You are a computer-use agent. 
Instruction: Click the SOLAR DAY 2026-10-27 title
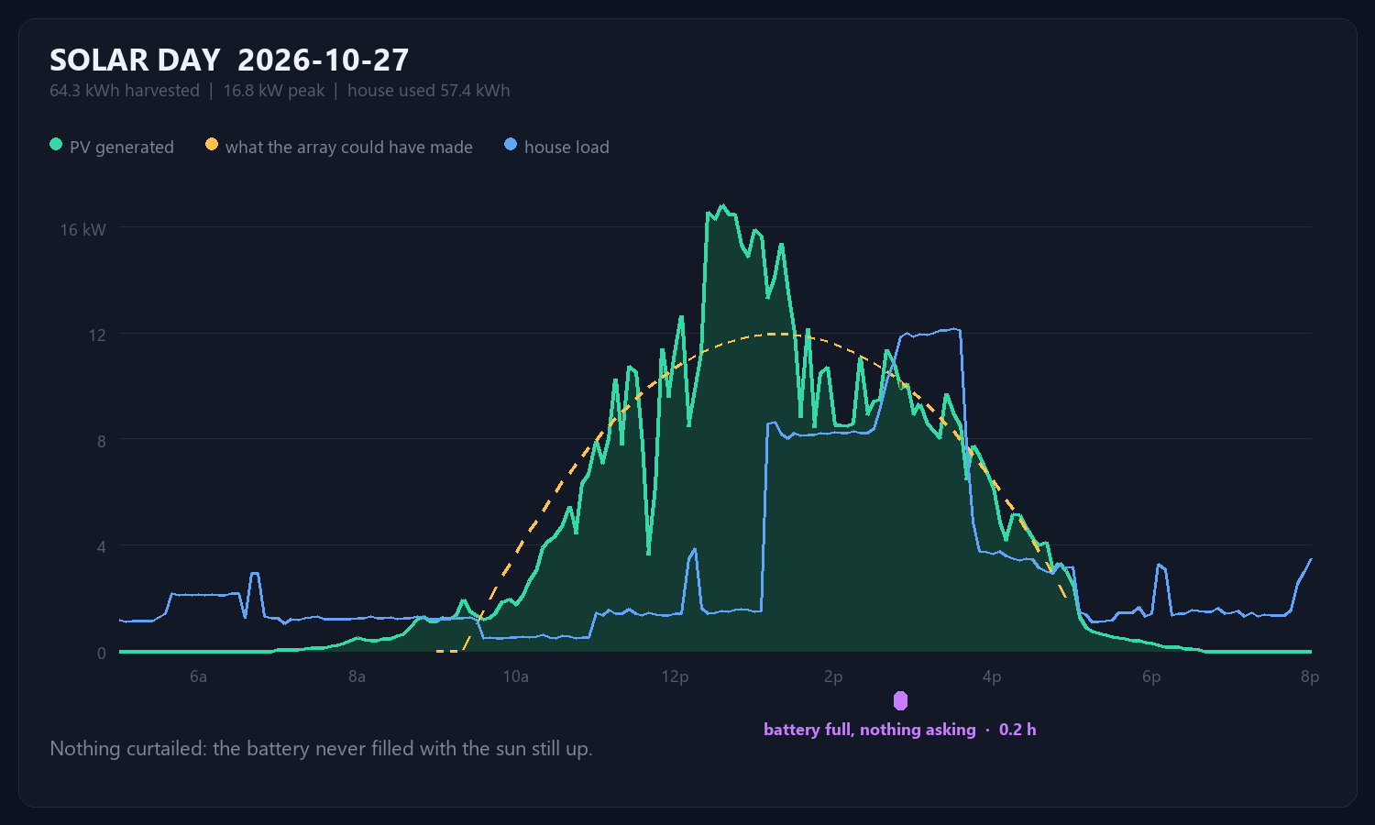click(229, 60)
